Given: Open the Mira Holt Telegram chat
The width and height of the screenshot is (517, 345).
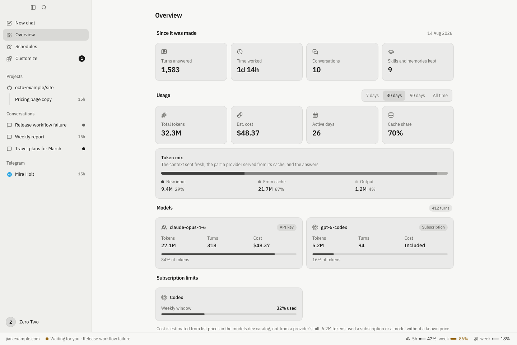Looking at the screenshot, I should [46, 174].
